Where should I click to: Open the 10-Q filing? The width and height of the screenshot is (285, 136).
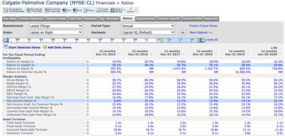tap(77, 11)
